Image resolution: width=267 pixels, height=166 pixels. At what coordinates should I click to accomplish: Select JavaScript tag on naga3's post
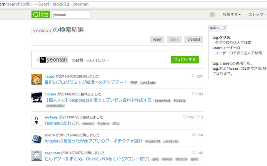148,83
